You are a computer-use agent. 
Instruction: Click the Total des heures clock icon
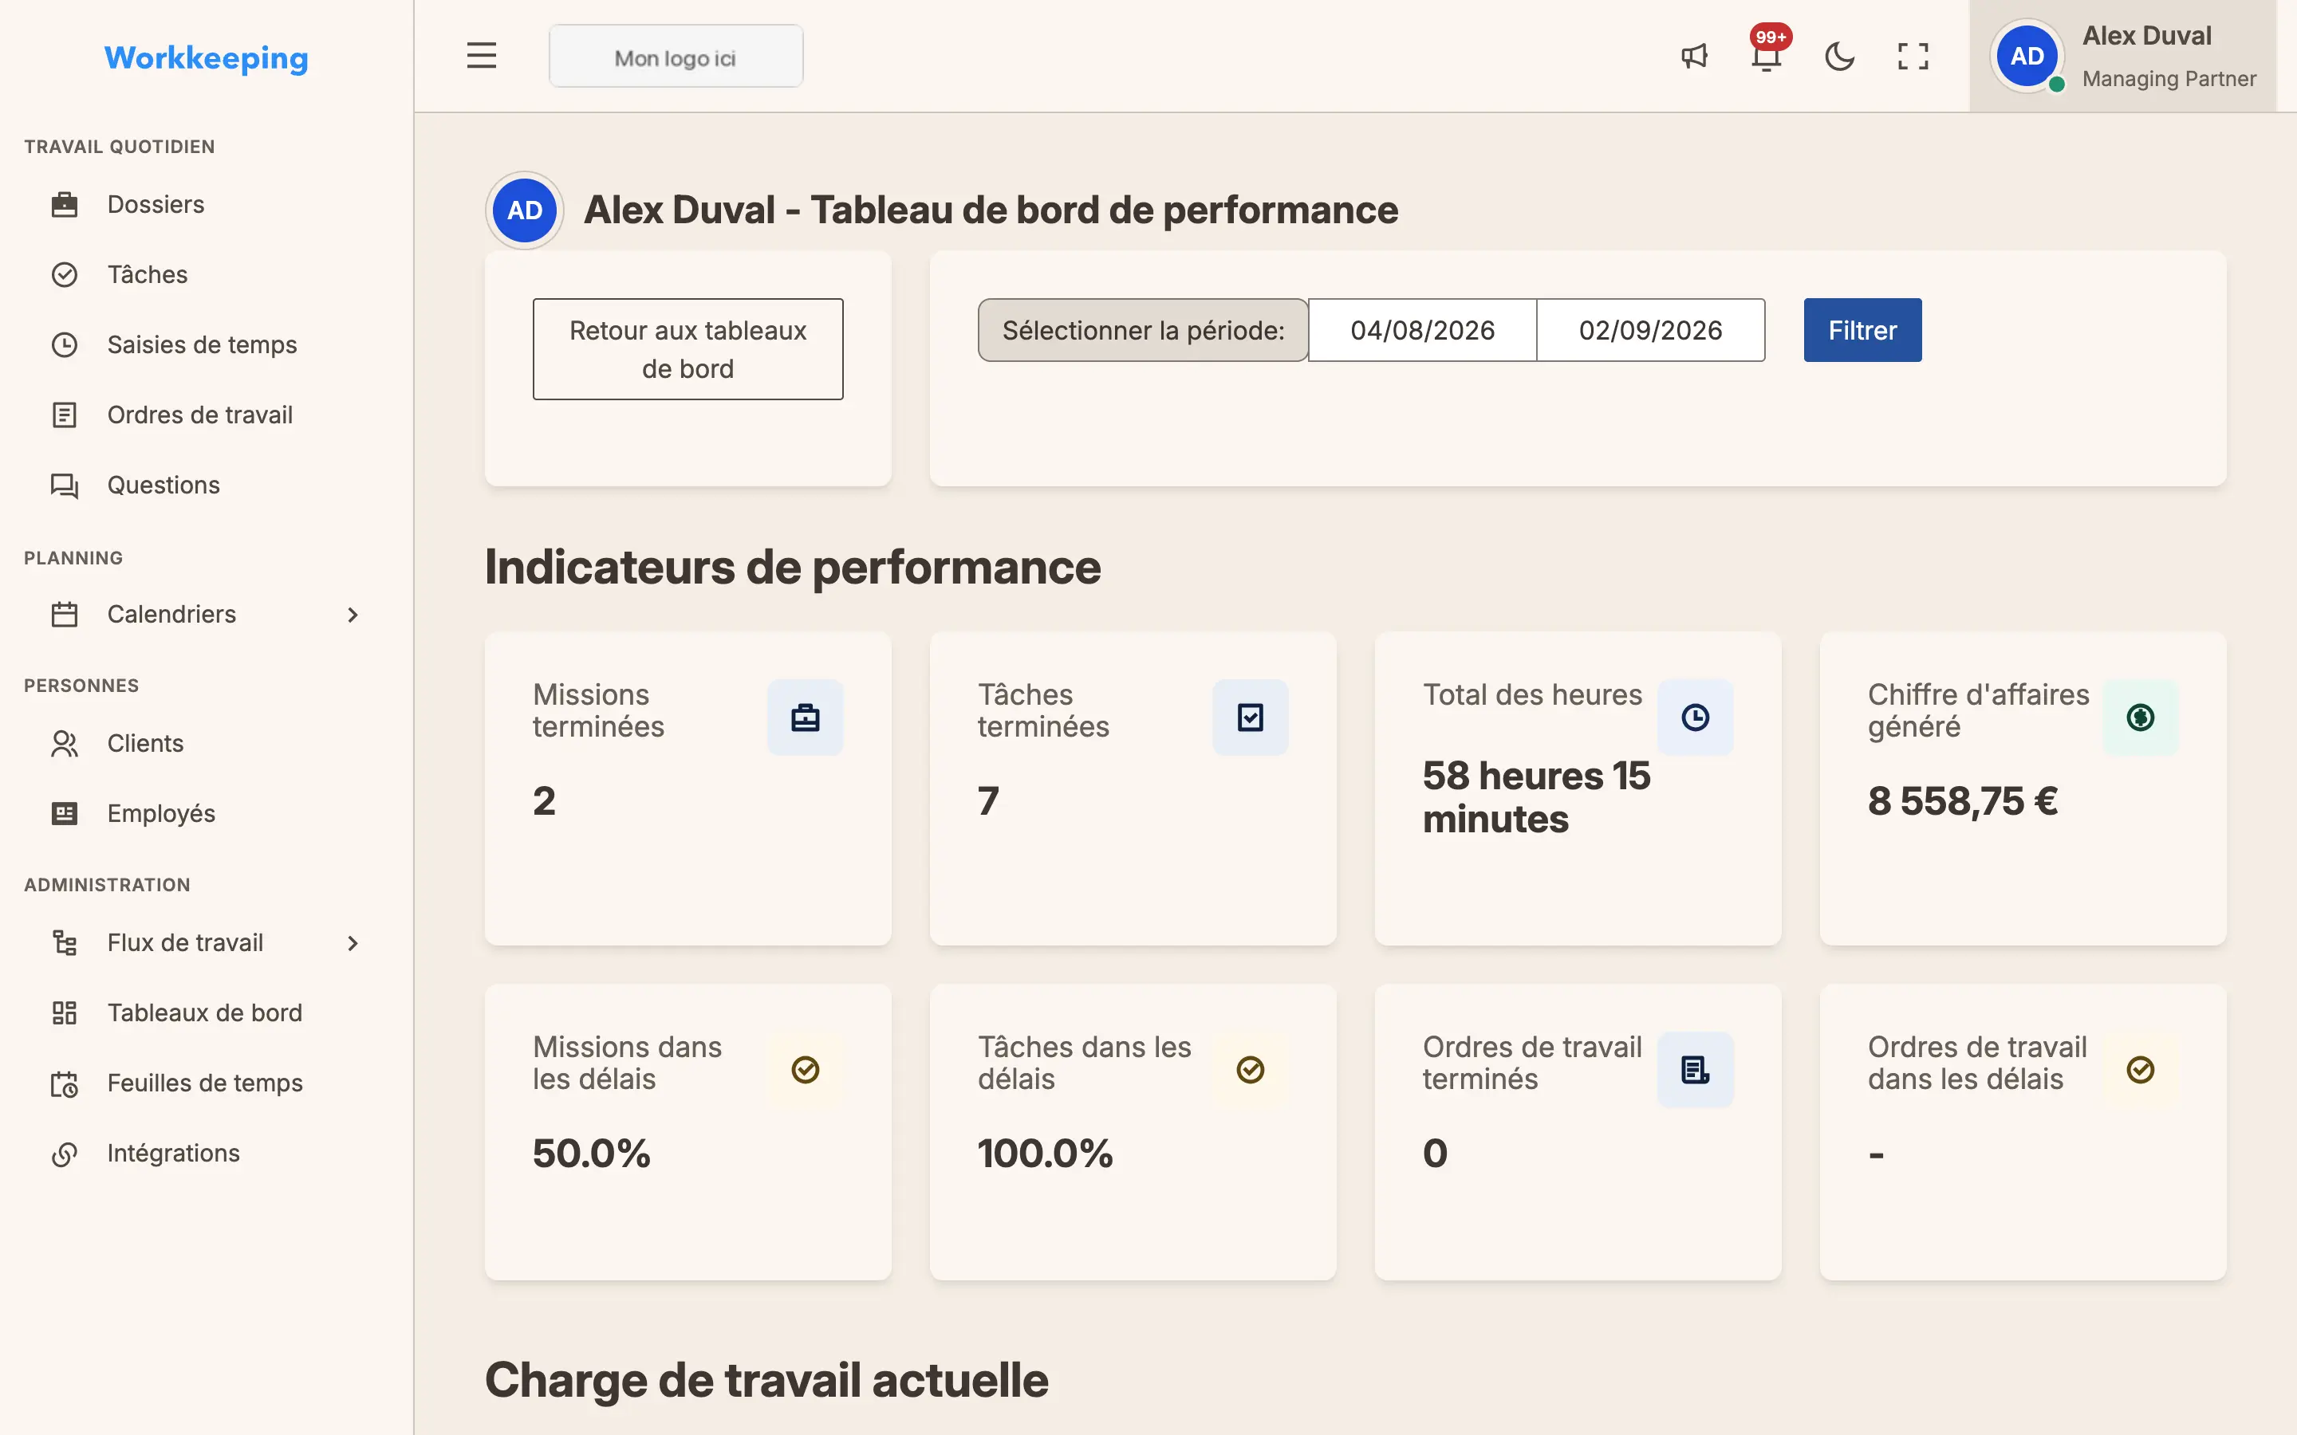[x=1695, y=717]
